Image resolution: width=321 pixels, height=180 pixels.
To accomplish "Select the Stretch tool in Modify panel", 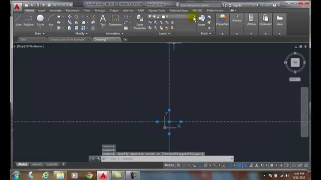I will pyautogui.click(x=69, y=28).
